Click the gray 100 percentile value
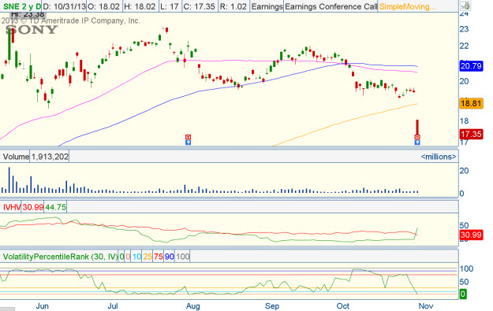This screenshot has height=311, width=493. [x=183, y=257]
